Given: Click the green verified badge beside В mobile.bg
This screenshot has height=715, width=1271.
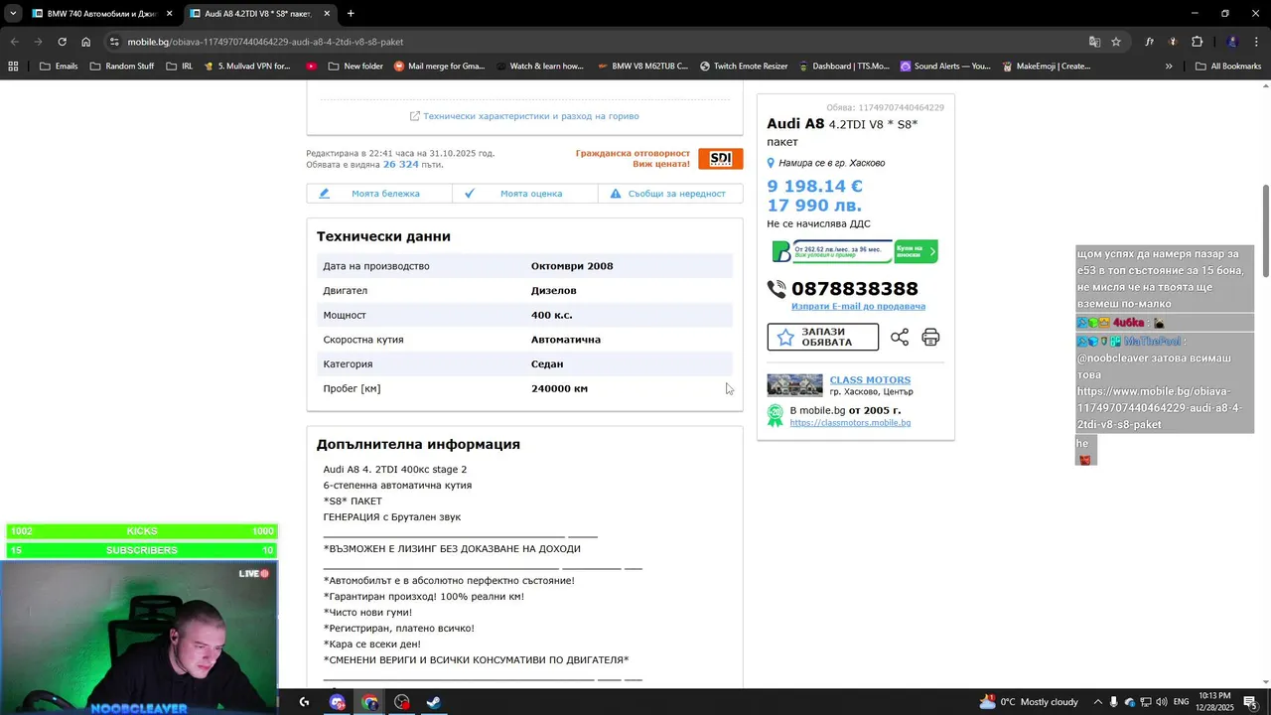Looking at the screenshot, I should click(776, 416).
